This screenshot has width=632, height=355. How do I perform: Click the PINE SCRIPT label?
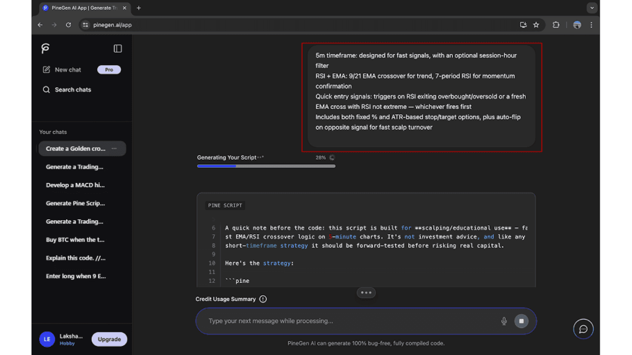coord(225,205)
